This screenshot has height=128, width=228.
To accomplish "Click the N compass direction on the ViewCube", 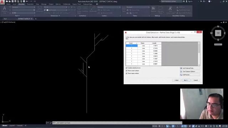I will (x=218, y=26).
